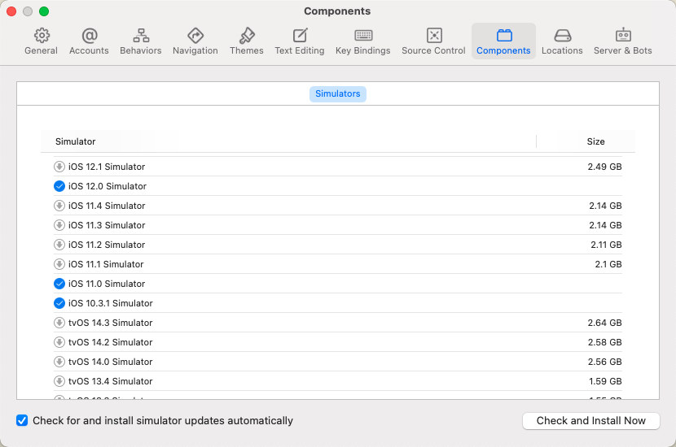Open the Themes paintbrush icon
Image resolution: width=676 pixels, height=447 pixels.
(247, 36)
